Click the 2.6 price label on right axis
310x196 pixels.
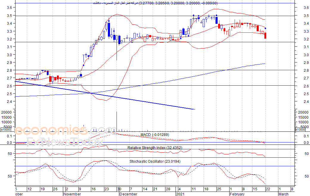tap(306, 86)
